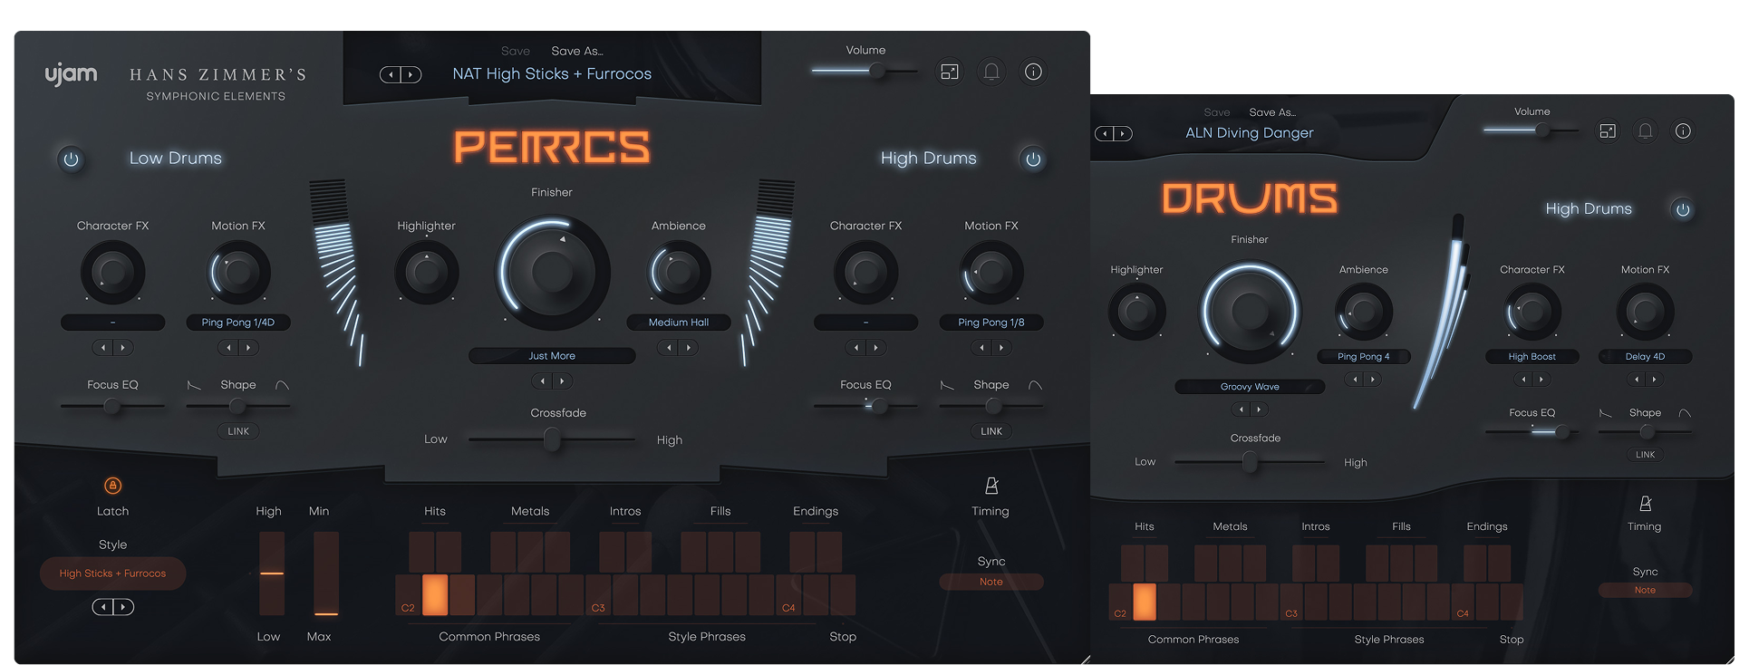1749x665 pixels.
Task: Click Metals label in PERCS window
Action: 530,511
